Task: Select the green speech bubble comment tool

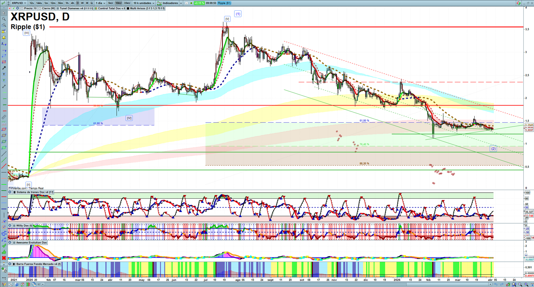Action: tap(4, 80)
